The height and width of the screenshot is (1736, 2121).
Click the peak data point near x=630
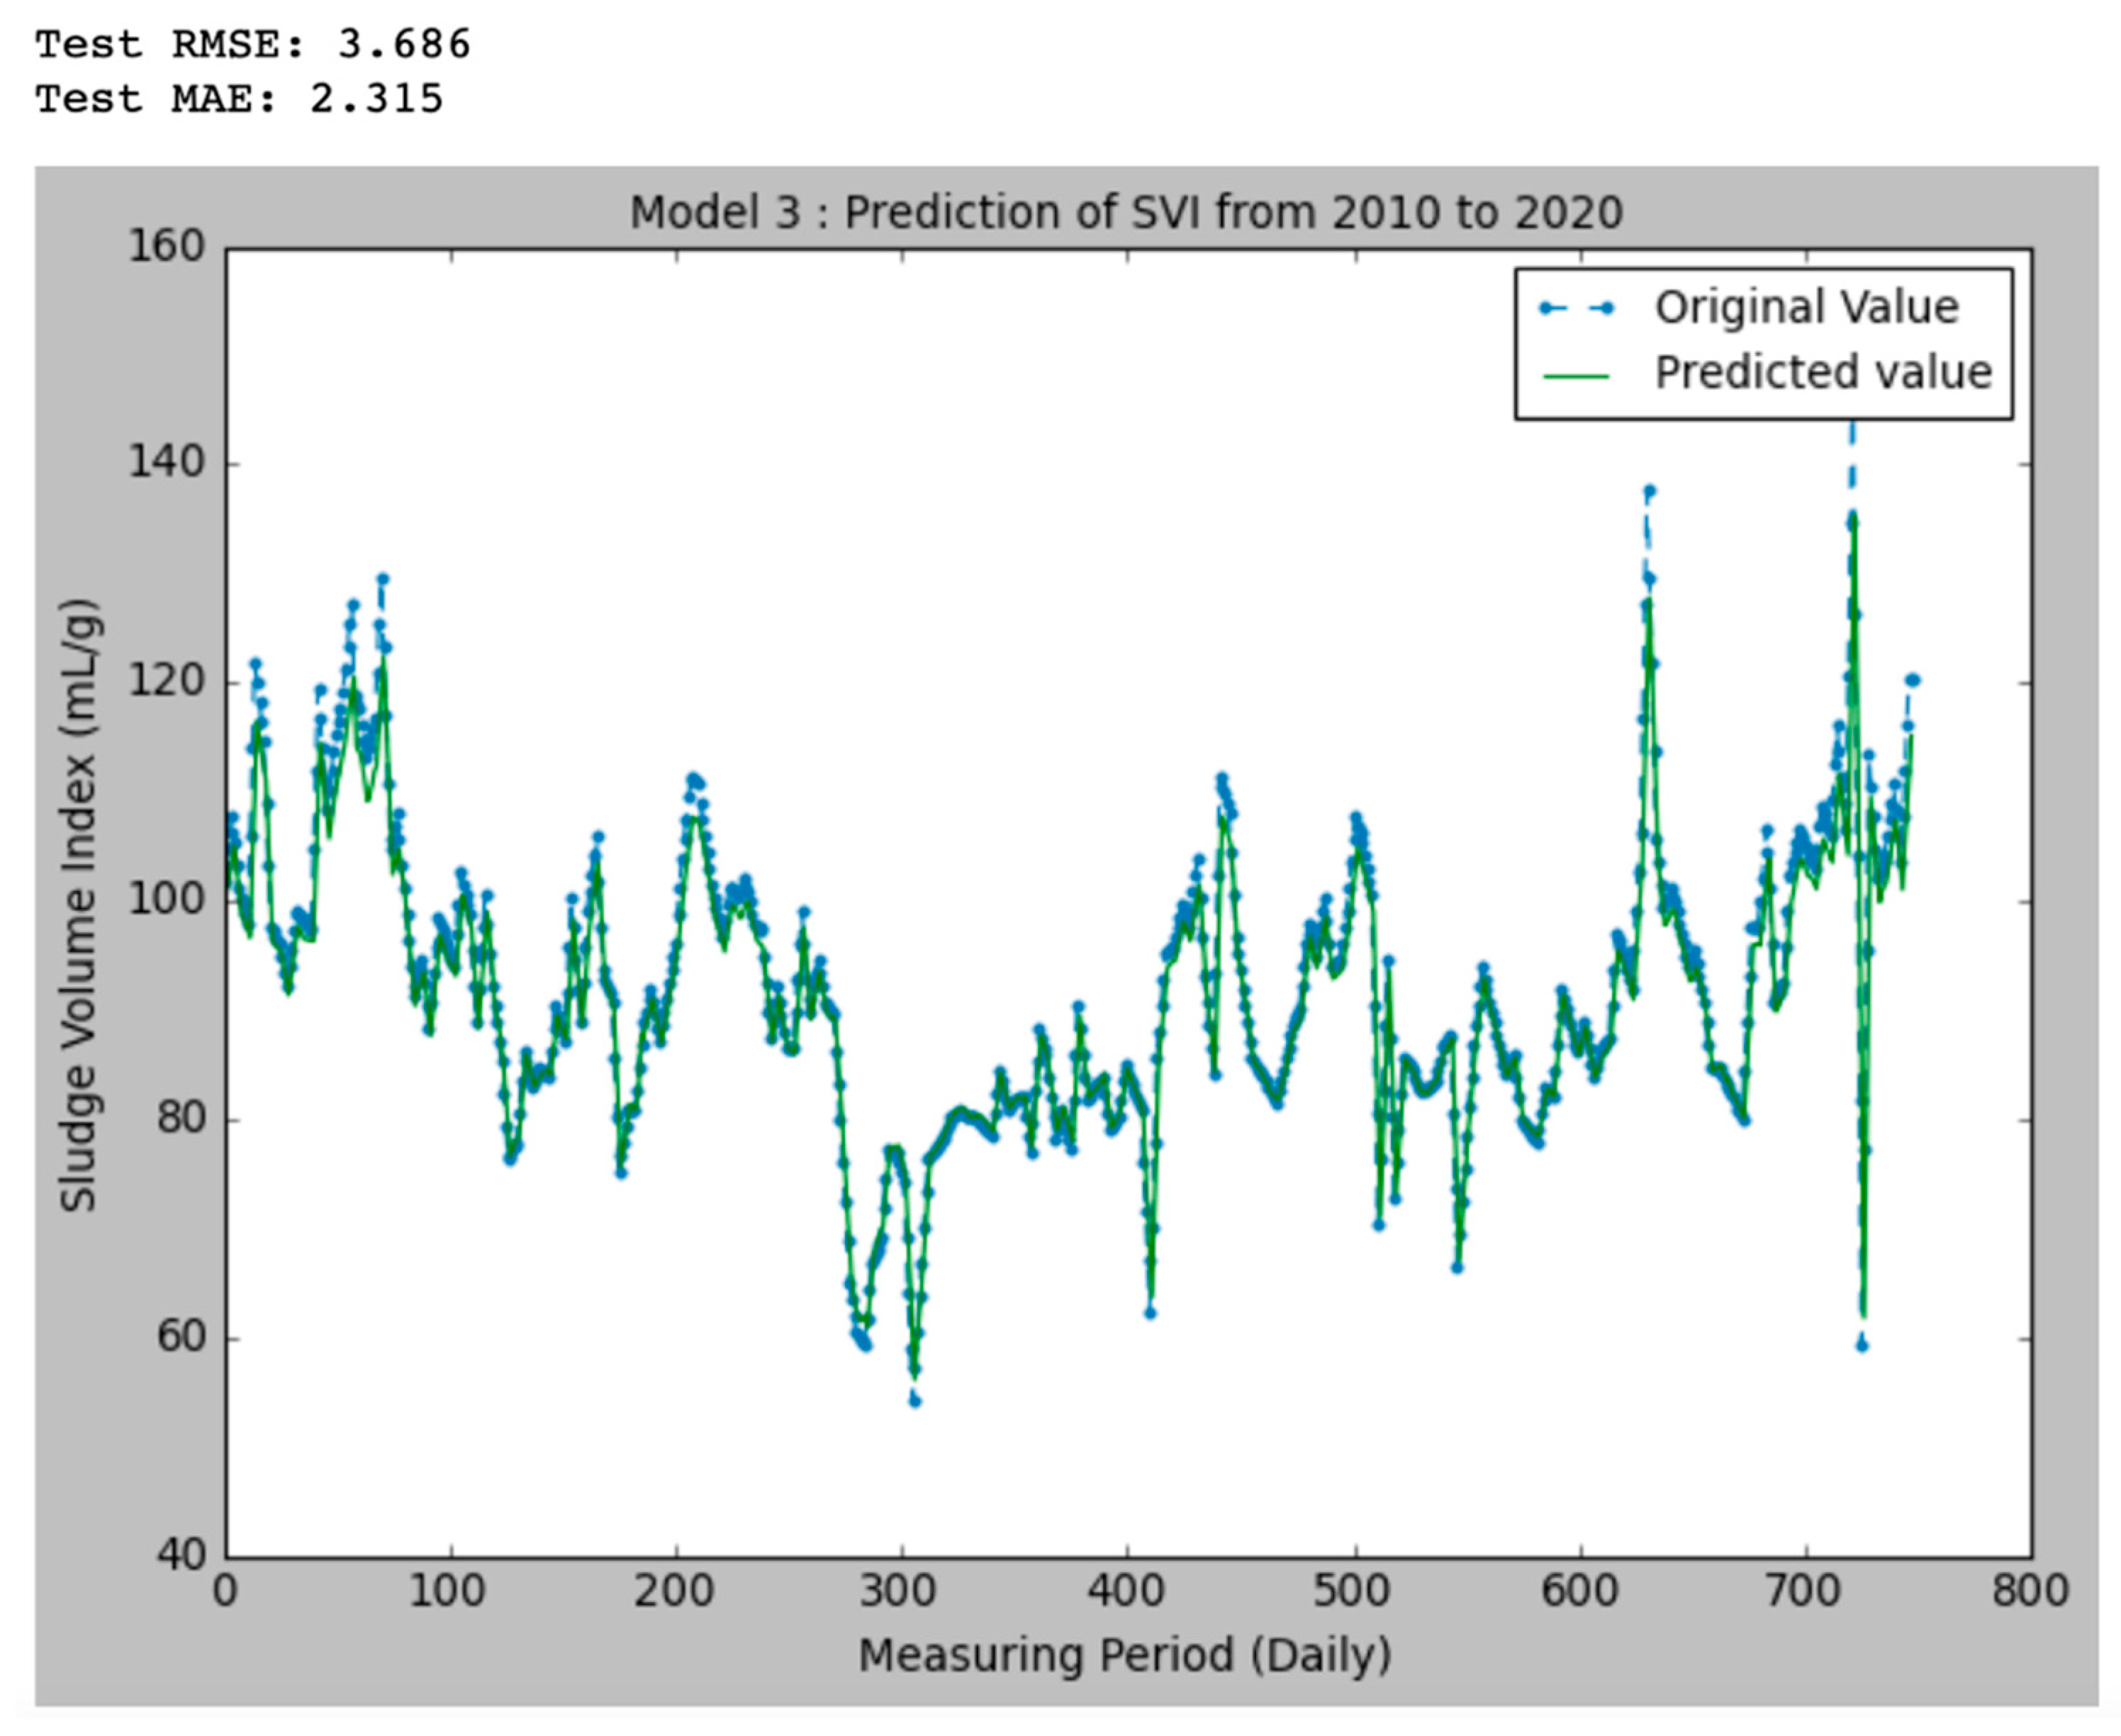1649,491
